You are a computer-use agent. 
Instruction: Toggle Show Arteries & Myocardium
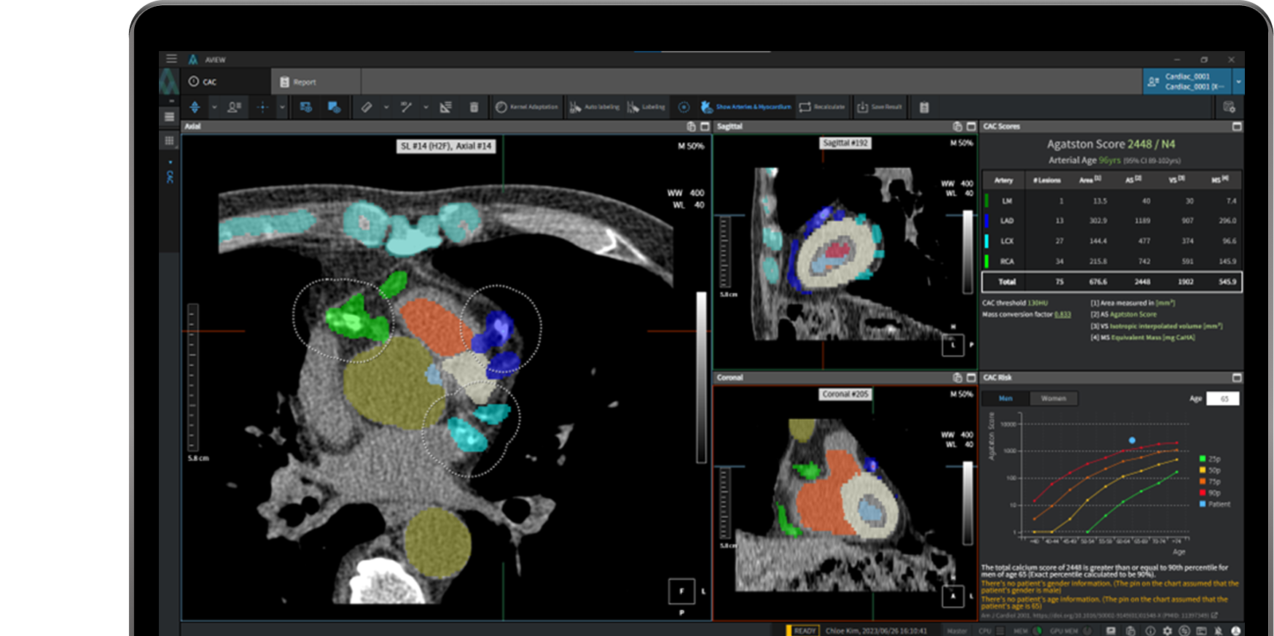click(746, 107)
